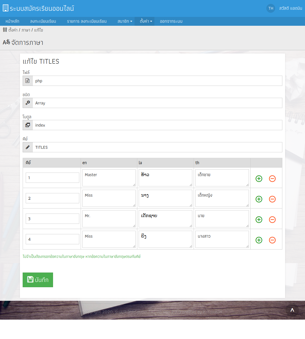
Task: Remove the row with key 3
Action: [x=272, y=220]
